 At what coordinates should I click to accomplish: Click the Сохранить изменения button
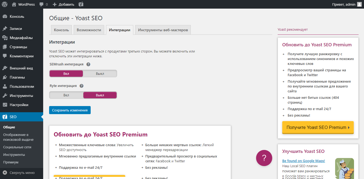70,110
